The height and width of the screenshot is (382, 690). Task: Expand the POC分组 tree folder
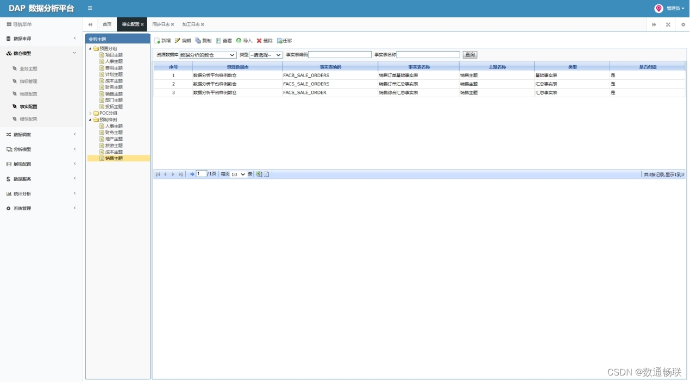(90, 113)
